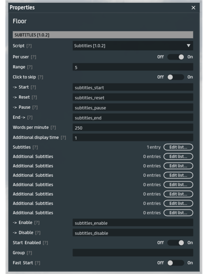
Task: Click the SUBTITLES [1.0.2] section header
Action: tap(103, 35)
